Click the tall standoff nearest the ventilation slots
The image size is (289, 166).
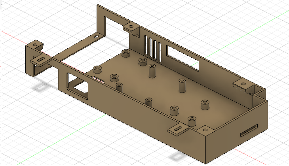152,71
